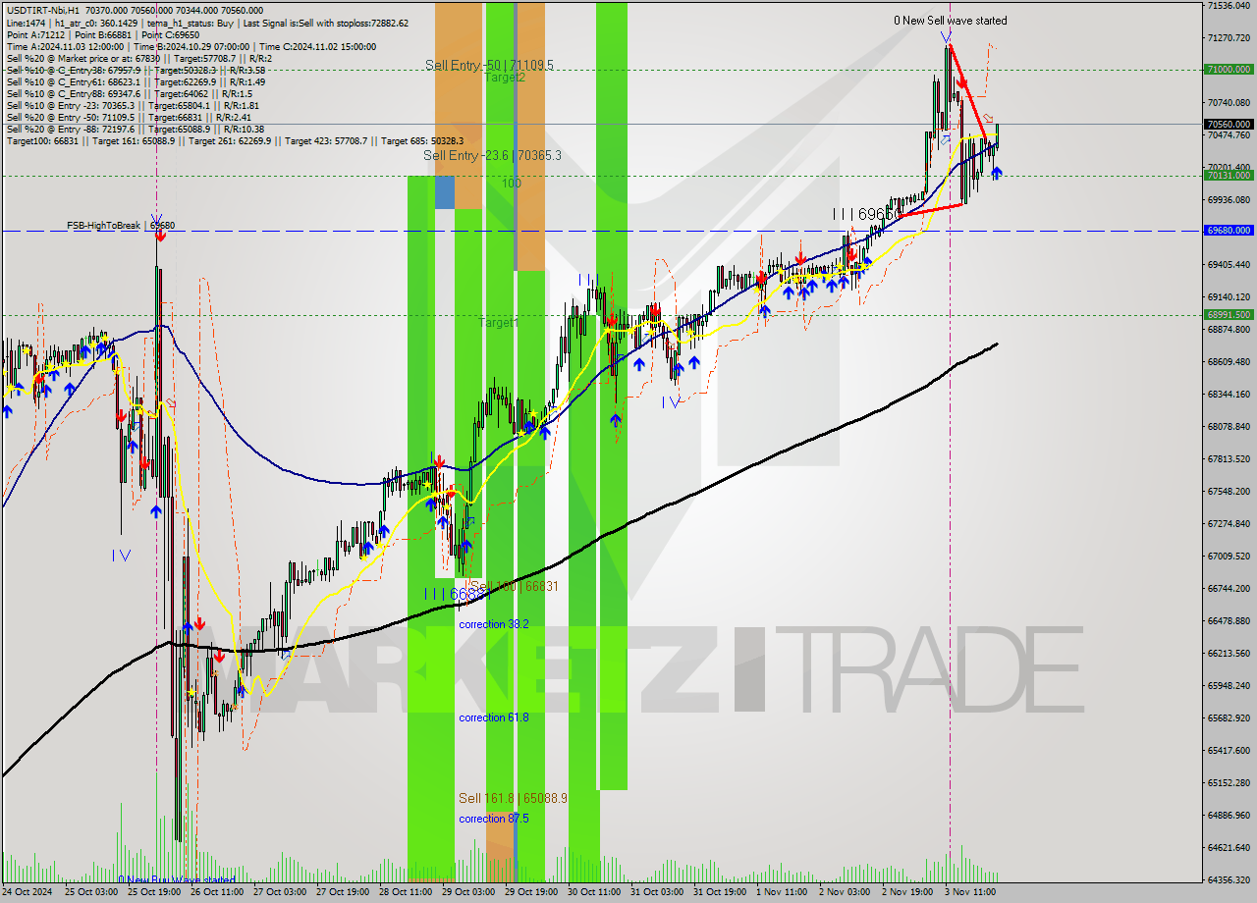Click the 'C_Entry61: 68623.1' info row
Viewport: 1257px width, 903px height.
[x=136, y=81]
